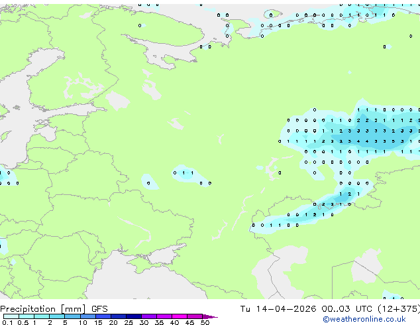Pick the 15–20 mm blue legend swatch
This screenshot has height=325, width=420.
[x=103, y=316]
